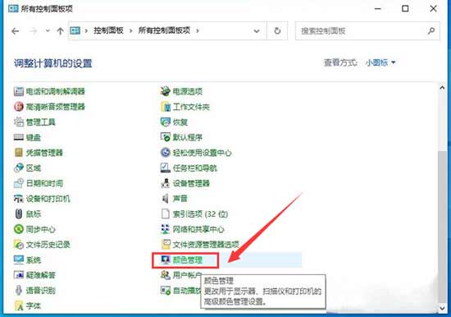Viewport: 451px width, 317px height.
Task: Open 声音 speaker icon
Action: (x=166, y=199)
